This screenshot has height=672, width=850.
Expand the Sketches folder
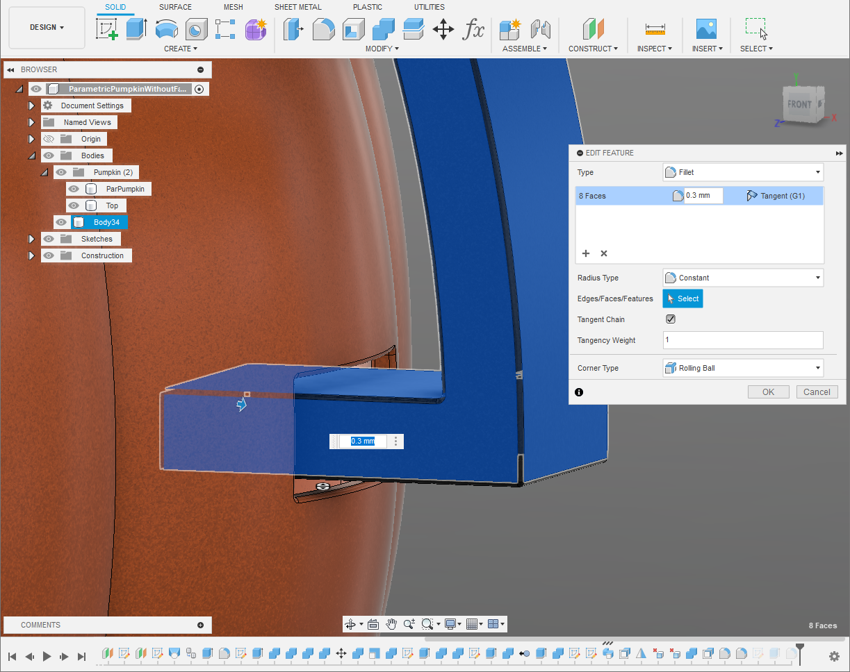[31, 239]
